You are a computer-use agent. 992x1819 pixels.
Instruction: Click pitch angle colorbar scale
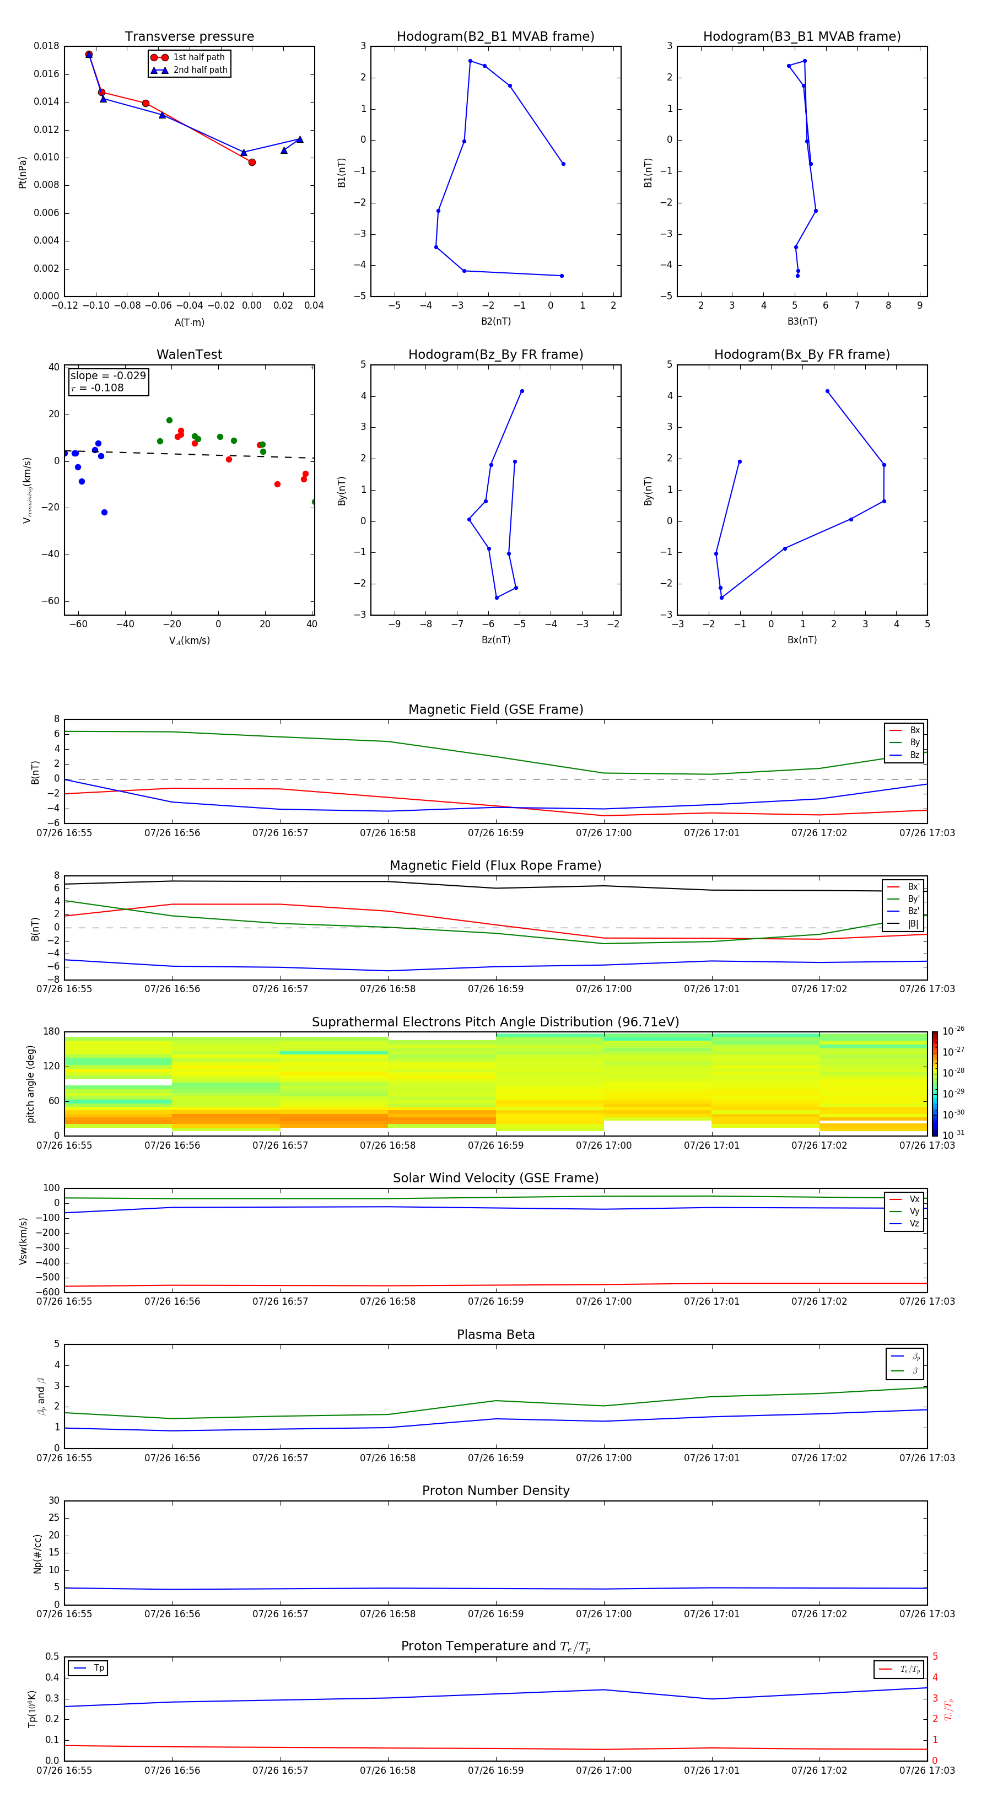pyautogui.click(x=935, y=1083)
